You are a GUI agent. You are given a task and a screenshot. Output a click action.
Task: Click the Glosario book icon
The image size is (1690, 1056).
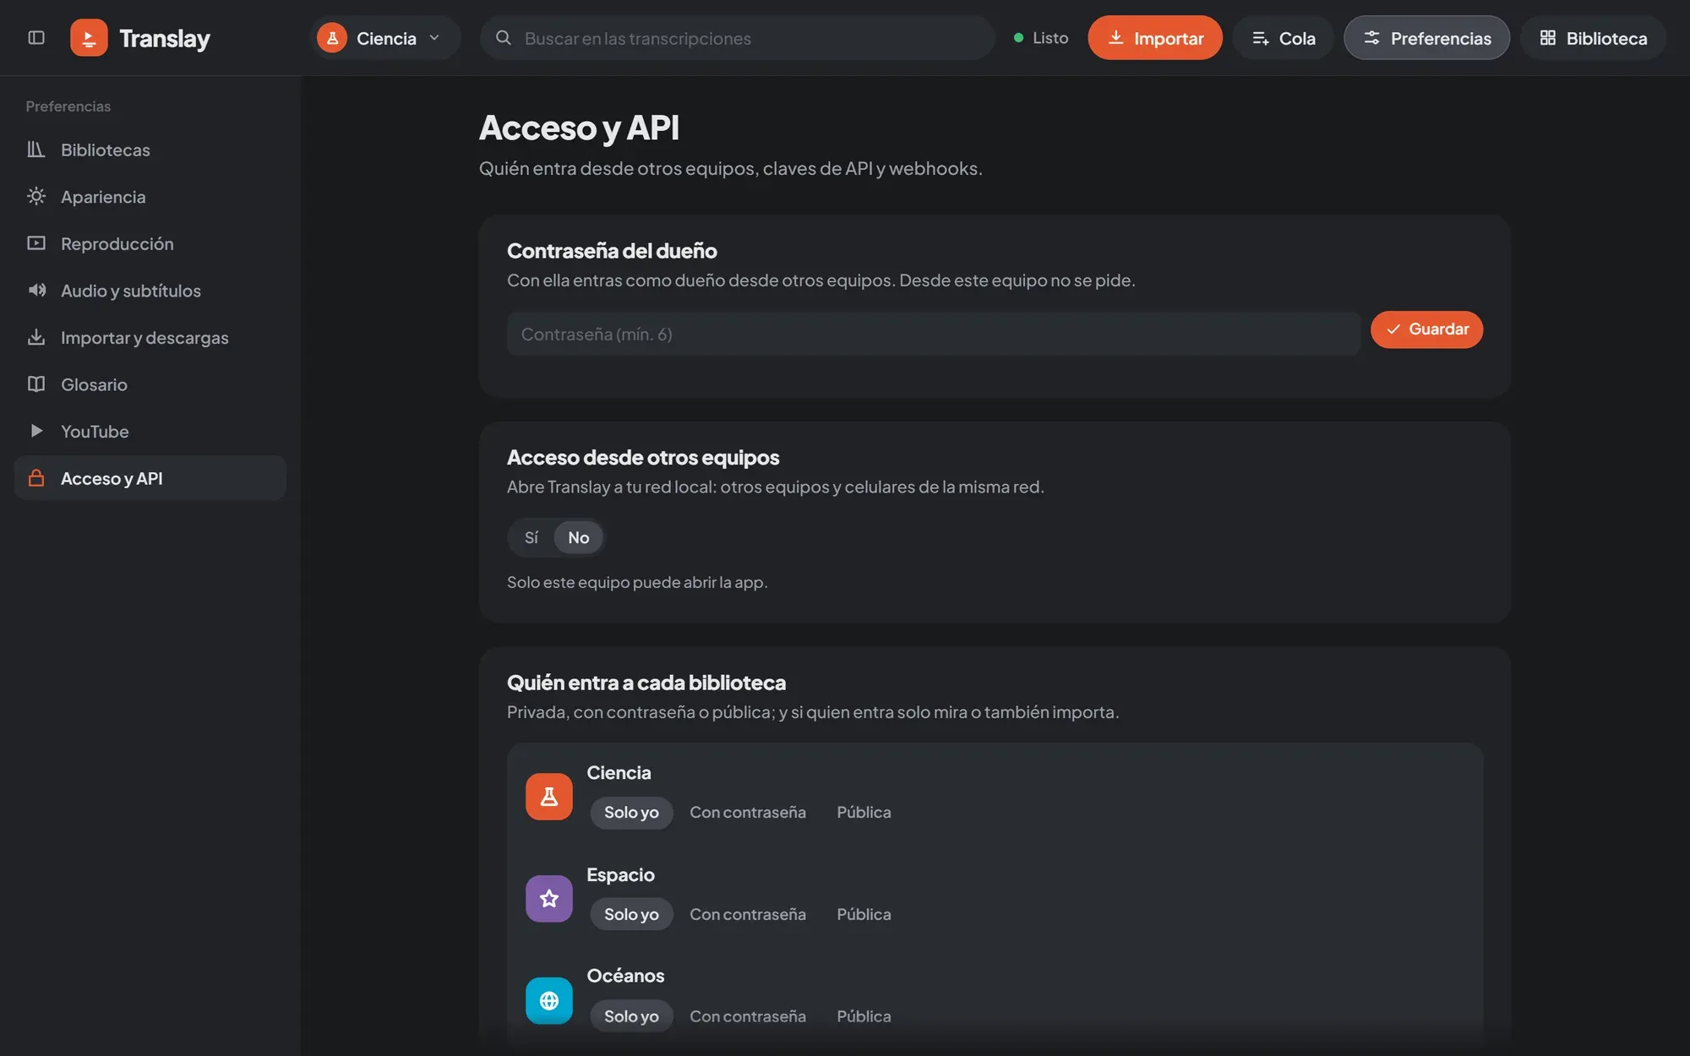point(36,384)
